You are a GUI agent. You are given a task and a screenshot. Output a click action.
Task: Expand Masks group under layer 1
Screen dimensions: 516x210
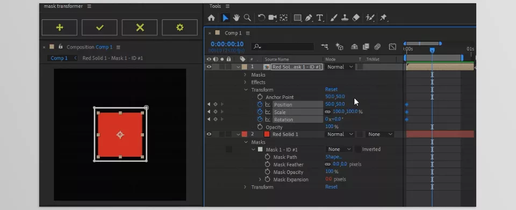pyautogui.click(x=245, y=75)
